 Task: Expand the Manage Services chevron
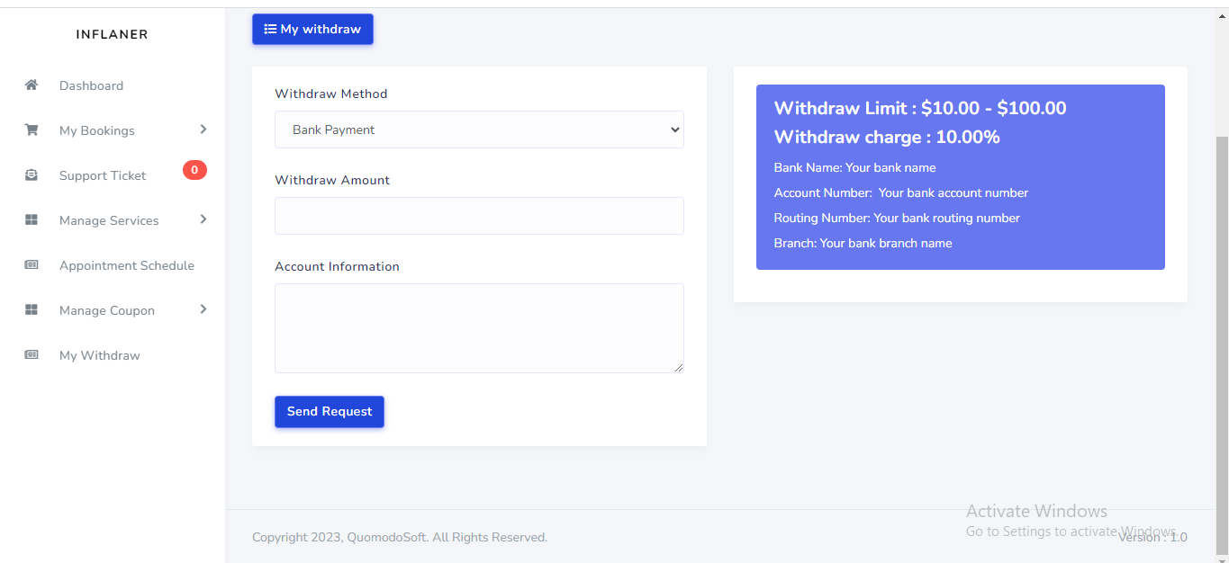pos(203,219)
